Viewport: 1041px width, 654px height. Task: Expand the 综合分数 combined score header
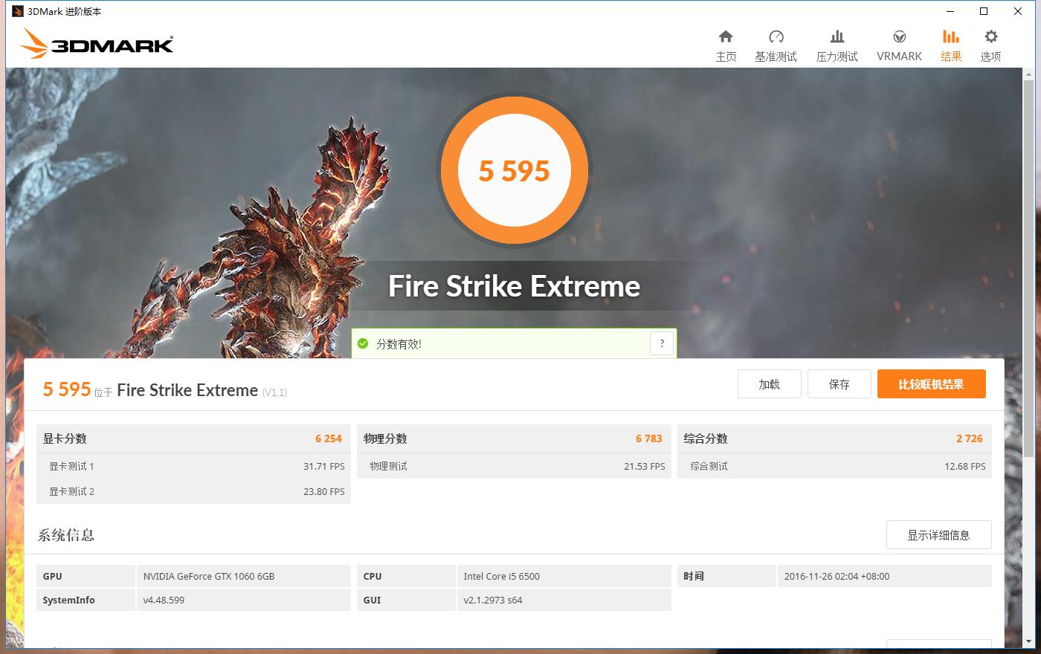point(834,438)
